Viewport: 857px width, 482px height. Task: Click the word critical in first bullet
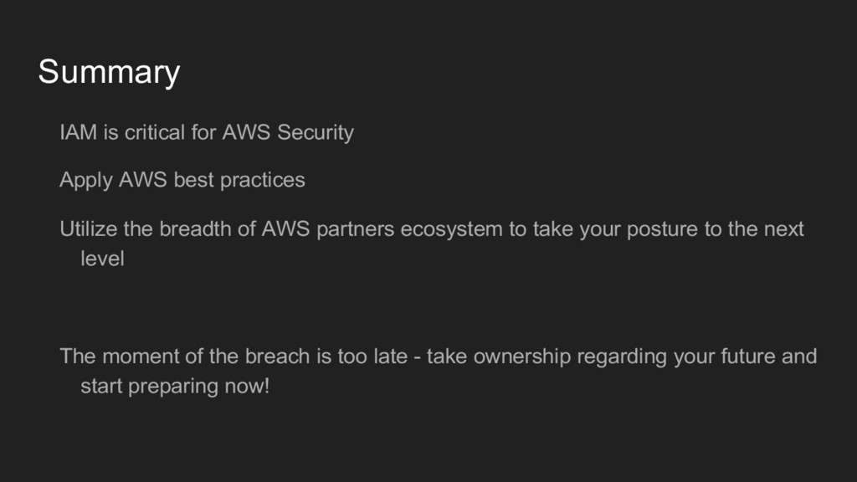pos(155,132)
